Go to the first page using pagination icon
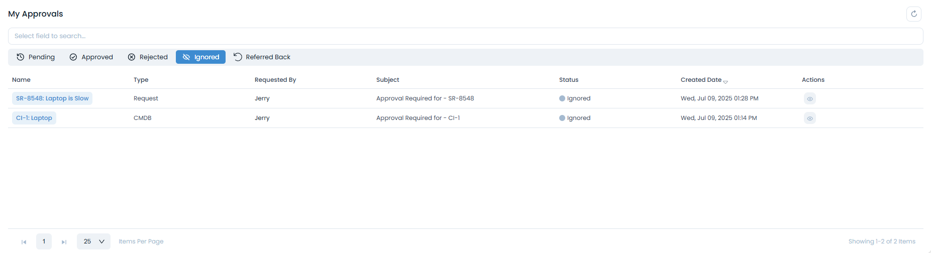This screenshot has width=931, height=253. pos(24,242)
